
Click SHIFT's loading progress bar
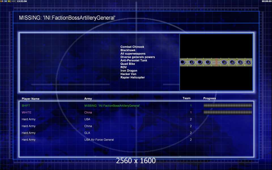coord(228,106)
